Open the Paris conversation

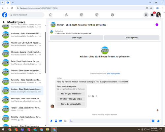pyautogui.click(x=22, y=63)
